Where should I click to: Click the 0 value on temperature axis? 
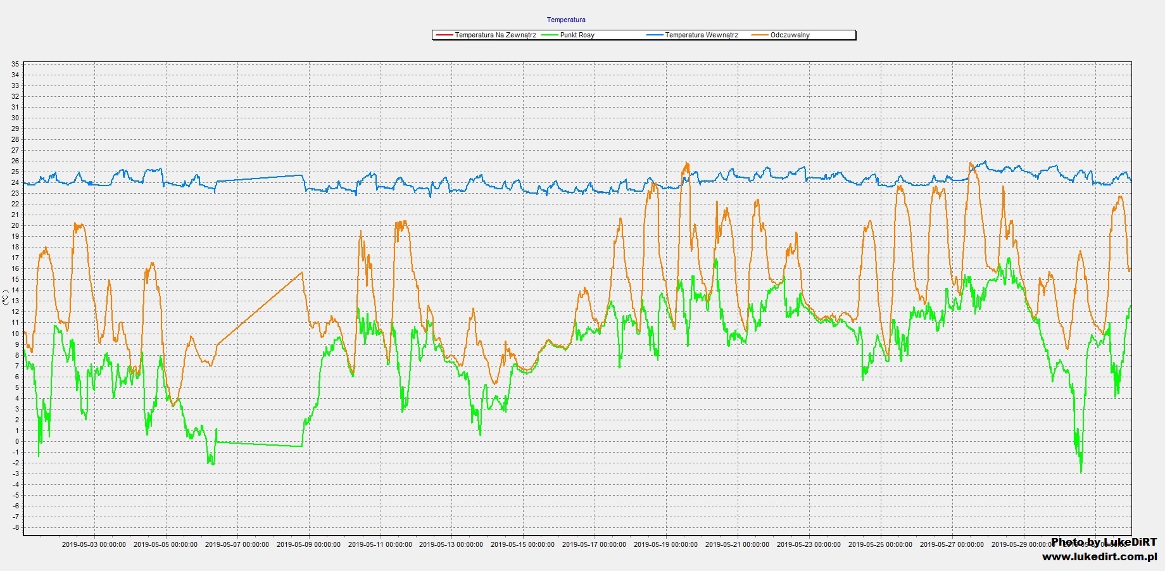click(16, 442)
